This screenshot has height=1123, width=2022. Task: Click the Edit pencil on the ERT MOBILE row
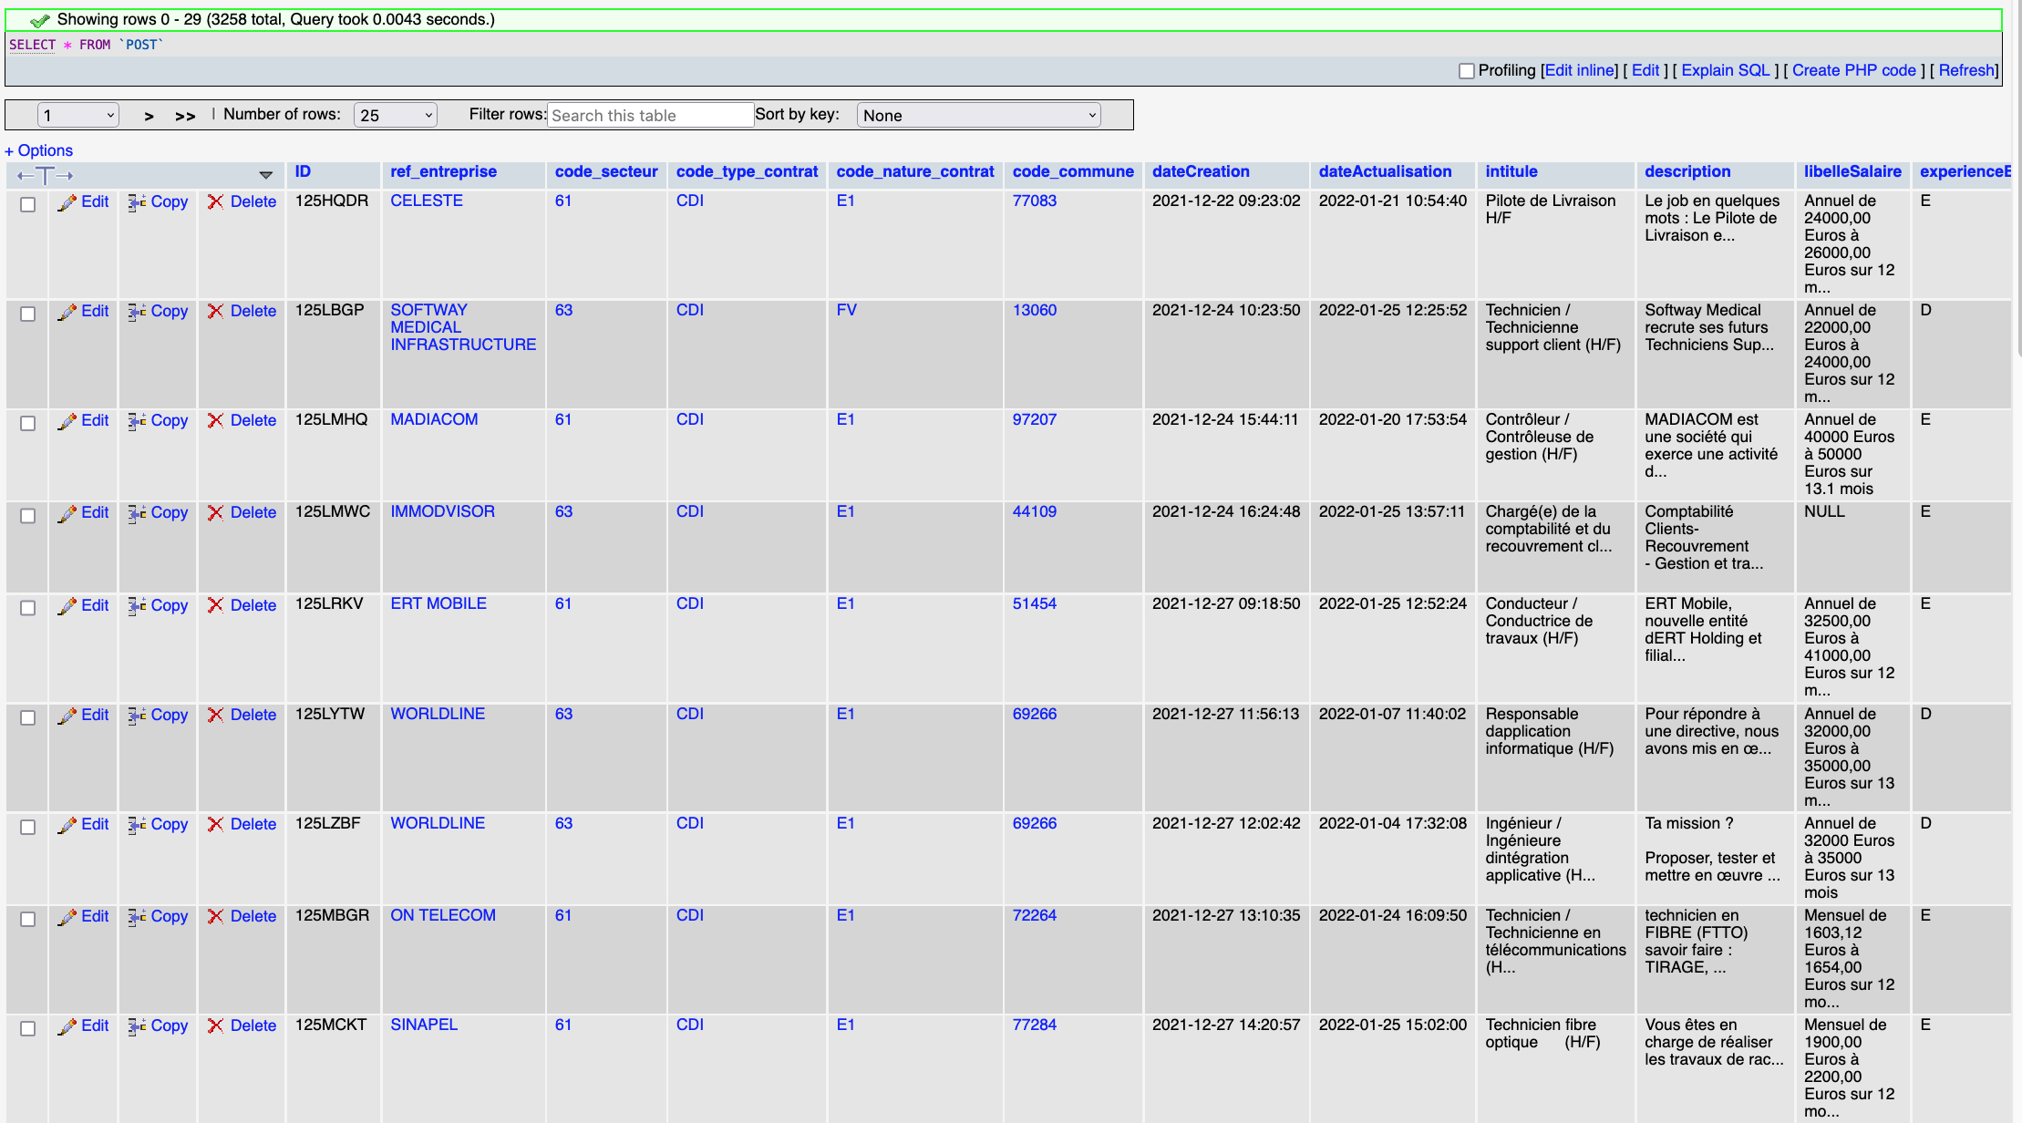tap(68, 605)
